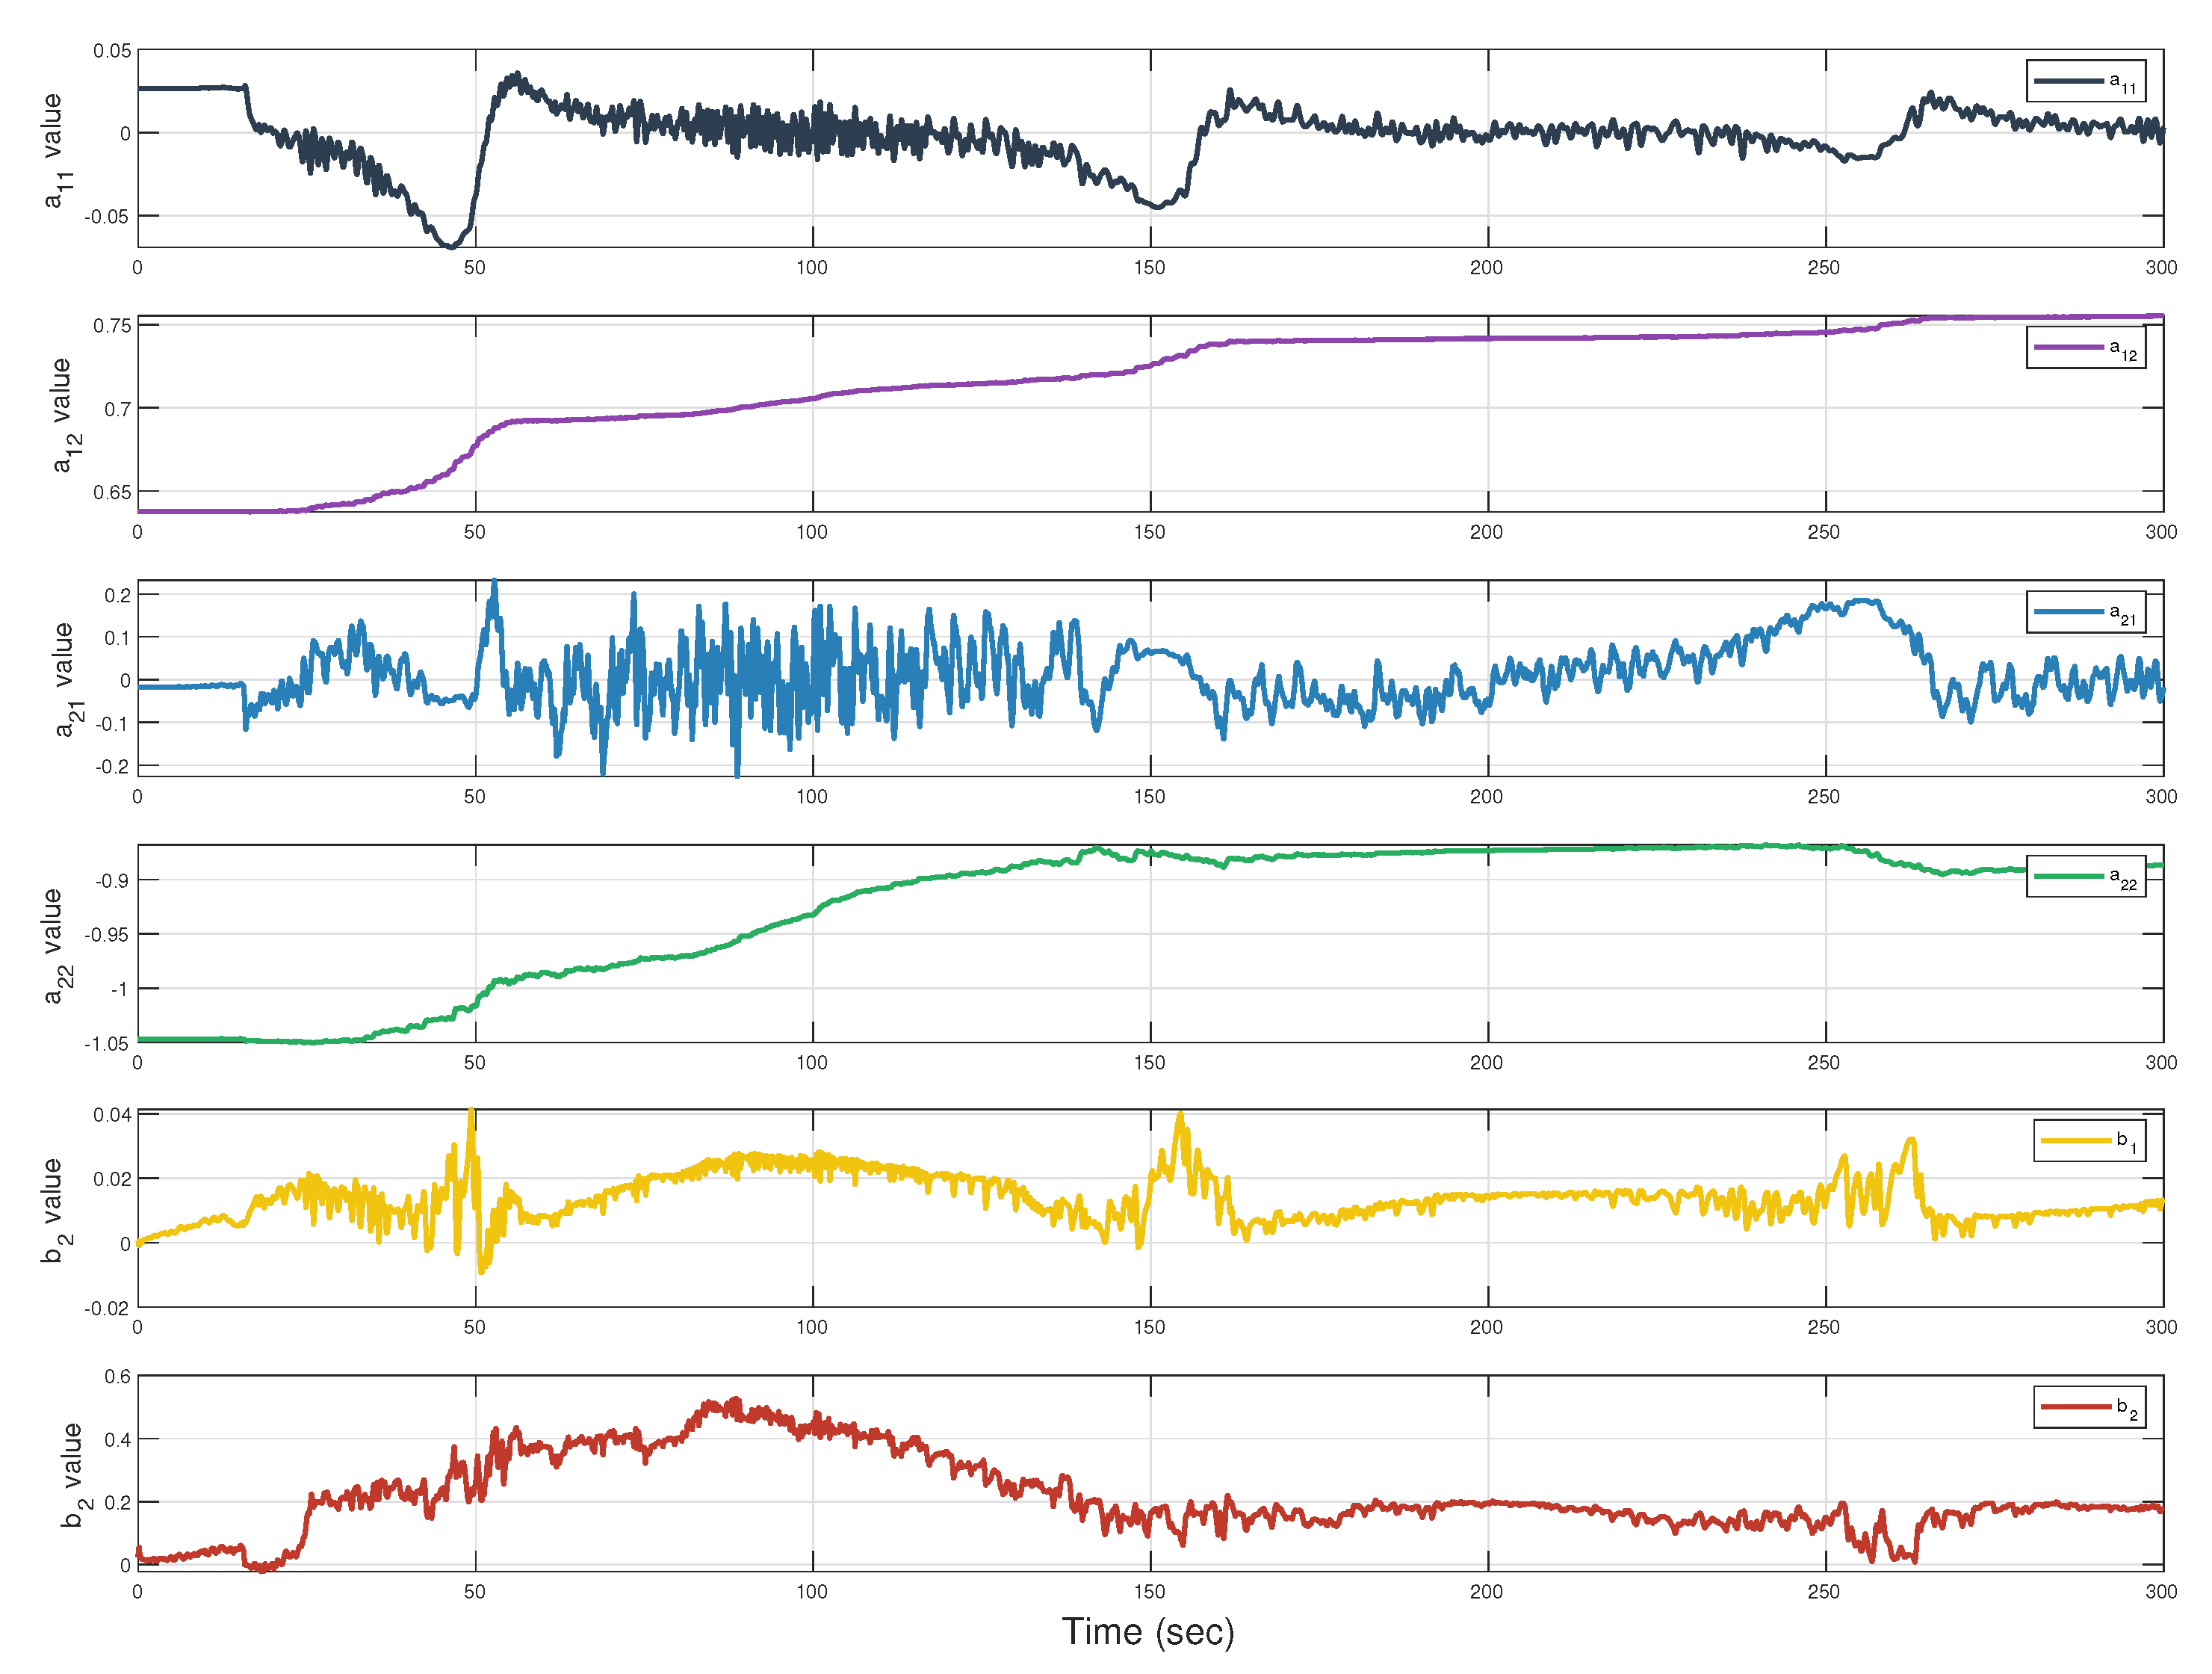Click the 0.75 tick label on a12 plot
This screenshot has width=2212, height=1674.
coord(111,326)
